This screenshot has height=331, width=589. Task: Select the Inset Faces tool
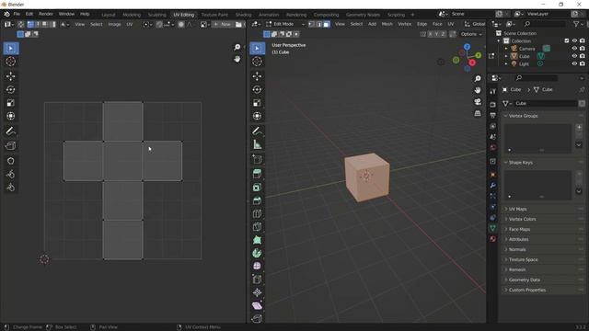[257, 188]
